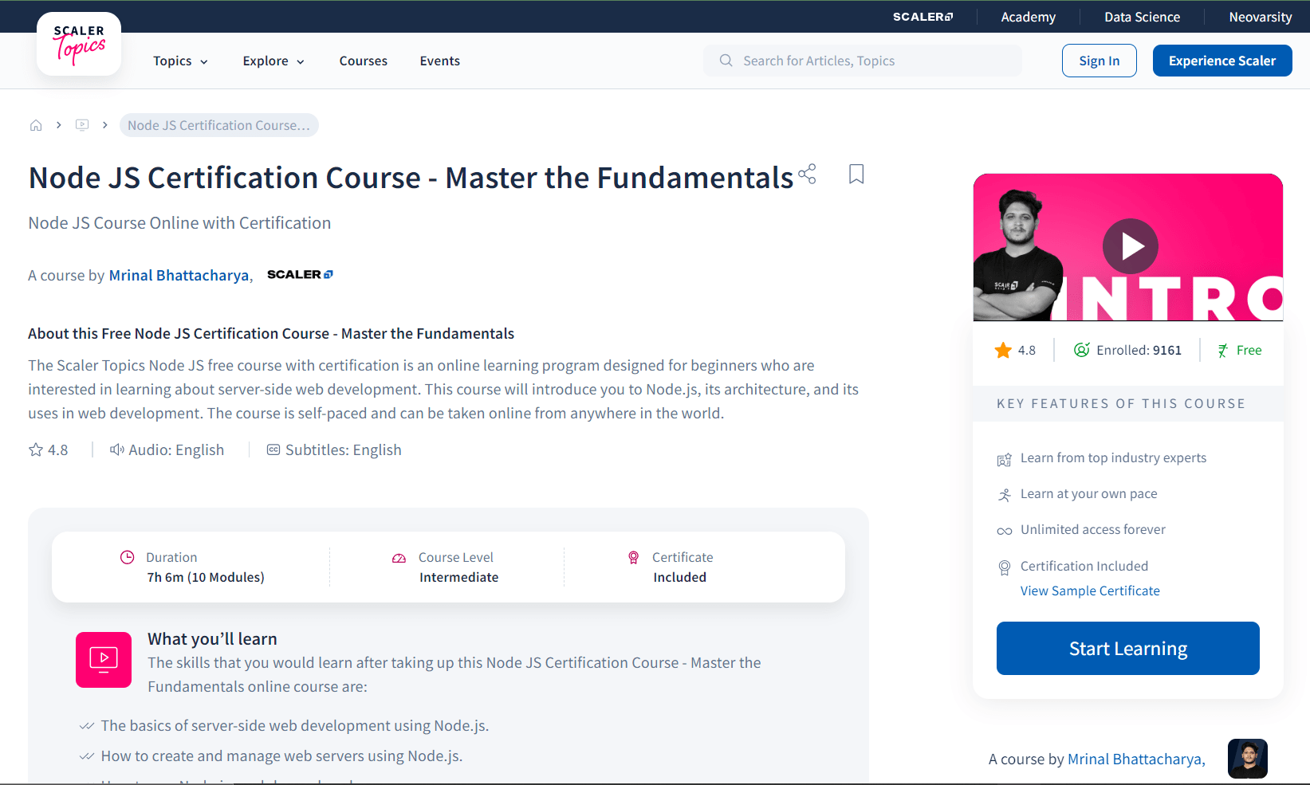This screenshot has height=785, width=1310.
Task: Go to the Courses page
Action: coord(363,61)
